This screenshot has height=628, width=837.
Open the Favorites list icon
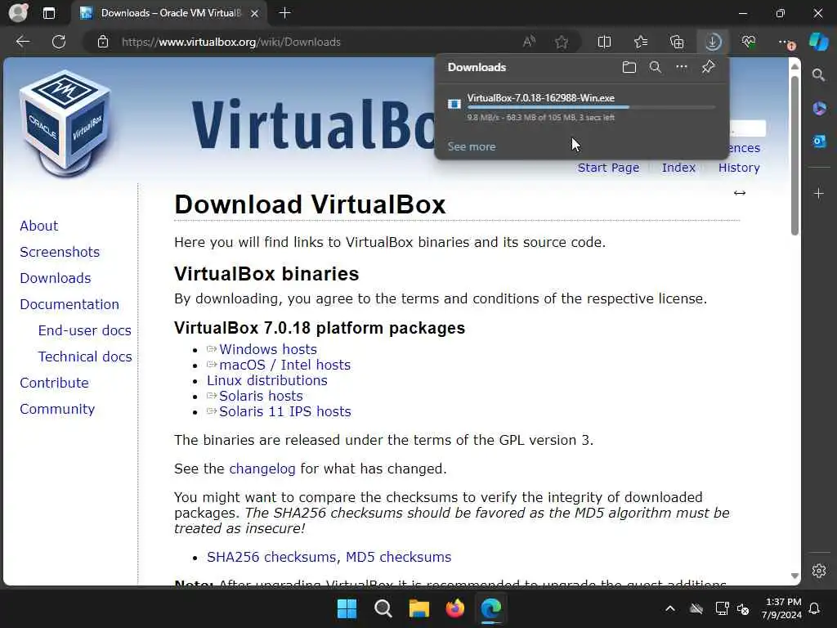click(641, 42)
